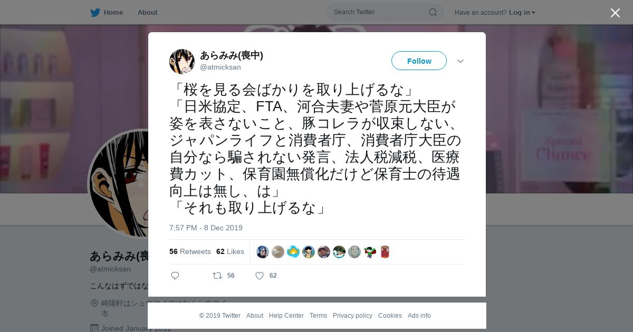Like the tweet with the heart icon
This screenshot has width=633, height=332.
click(260, 276)
